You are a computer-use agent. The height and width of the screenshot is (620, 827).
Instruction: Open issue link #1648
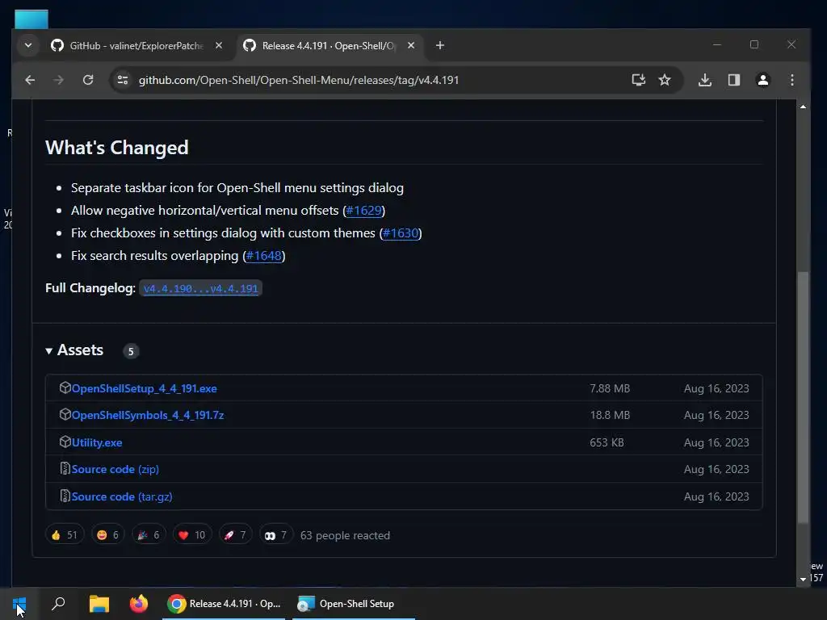(x=264, y=256)
